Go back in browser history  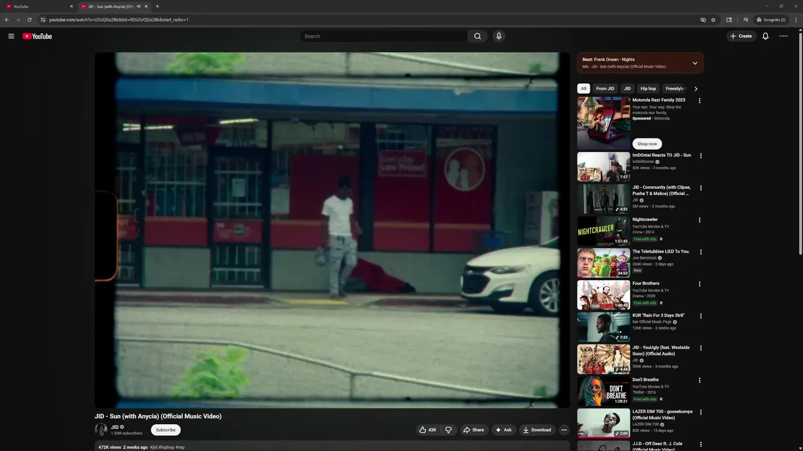coord(7,19)
